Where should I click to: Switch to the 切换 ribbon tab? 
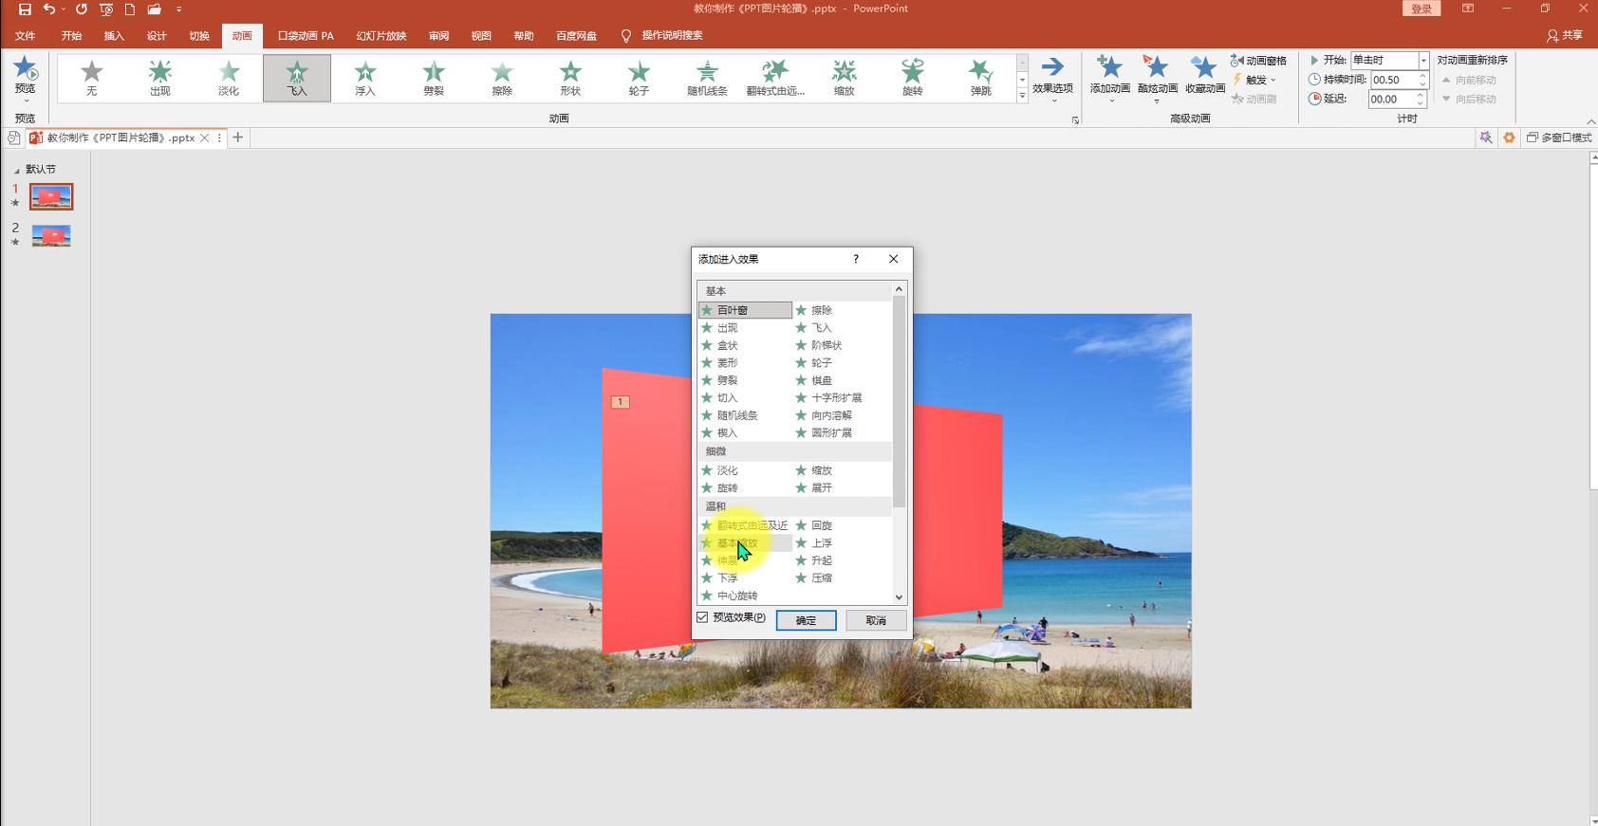199,36
